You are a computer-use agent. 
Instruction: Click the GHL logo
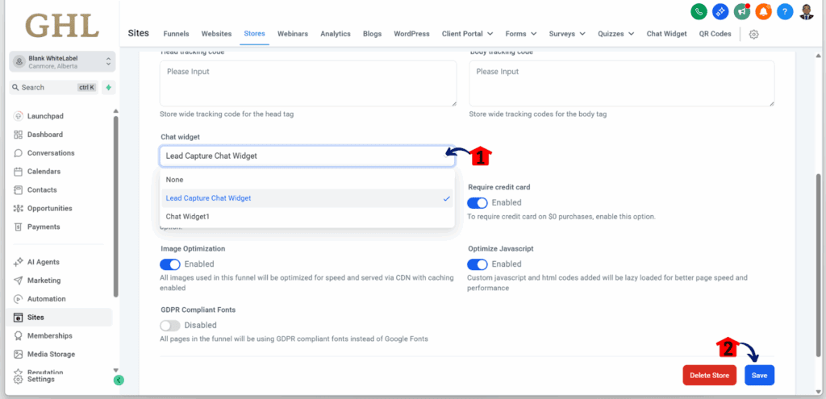61,26
